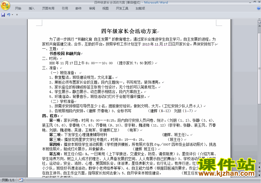Click the heading 二、时间：

[50, 59]
